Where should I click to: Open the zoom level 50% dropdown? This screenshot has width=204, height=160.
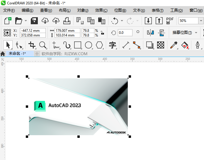point(201,21)
